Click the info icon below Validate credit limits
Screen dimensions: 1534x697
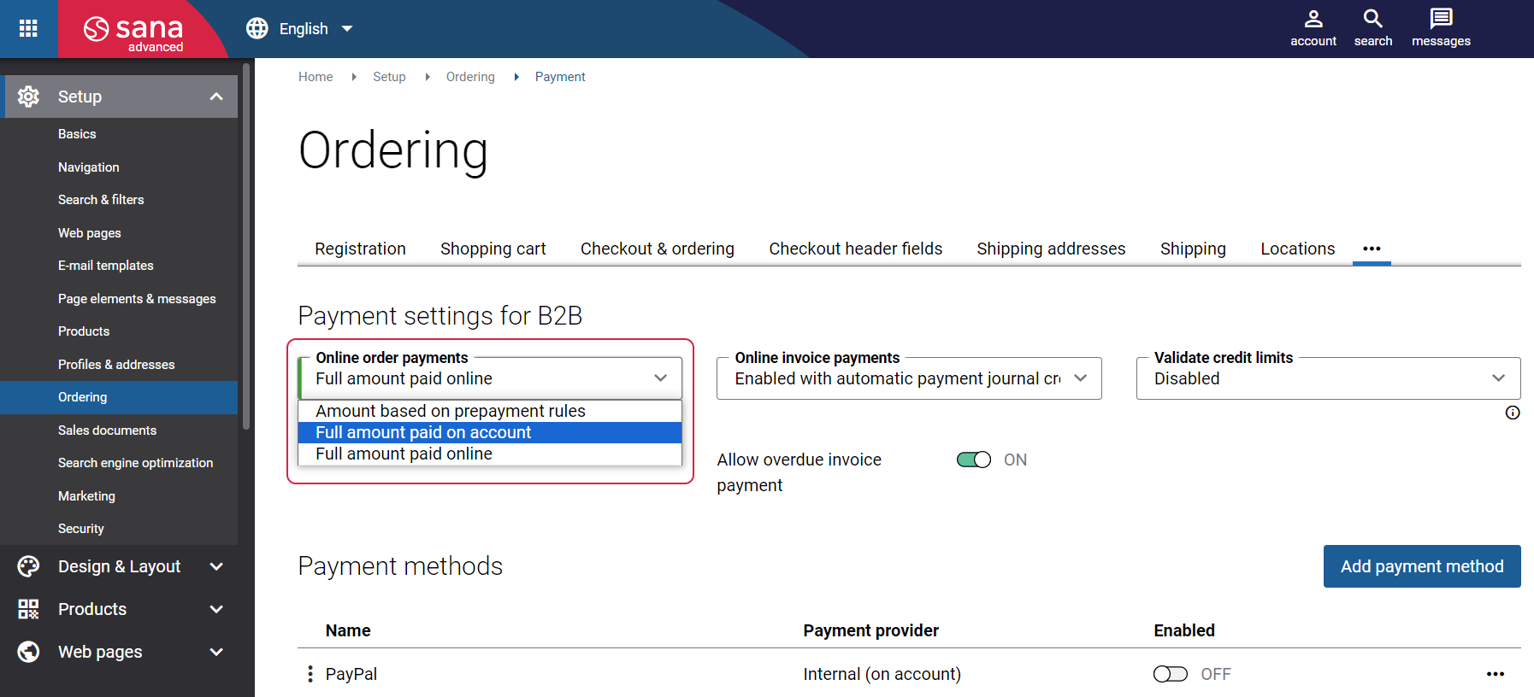1513,413
